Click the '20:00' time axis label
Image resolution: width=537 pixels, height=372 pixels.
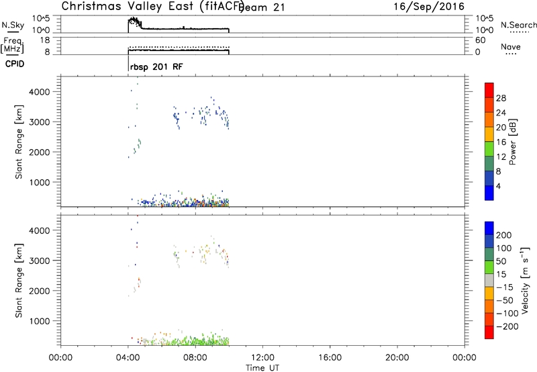(x=397, y=358)
